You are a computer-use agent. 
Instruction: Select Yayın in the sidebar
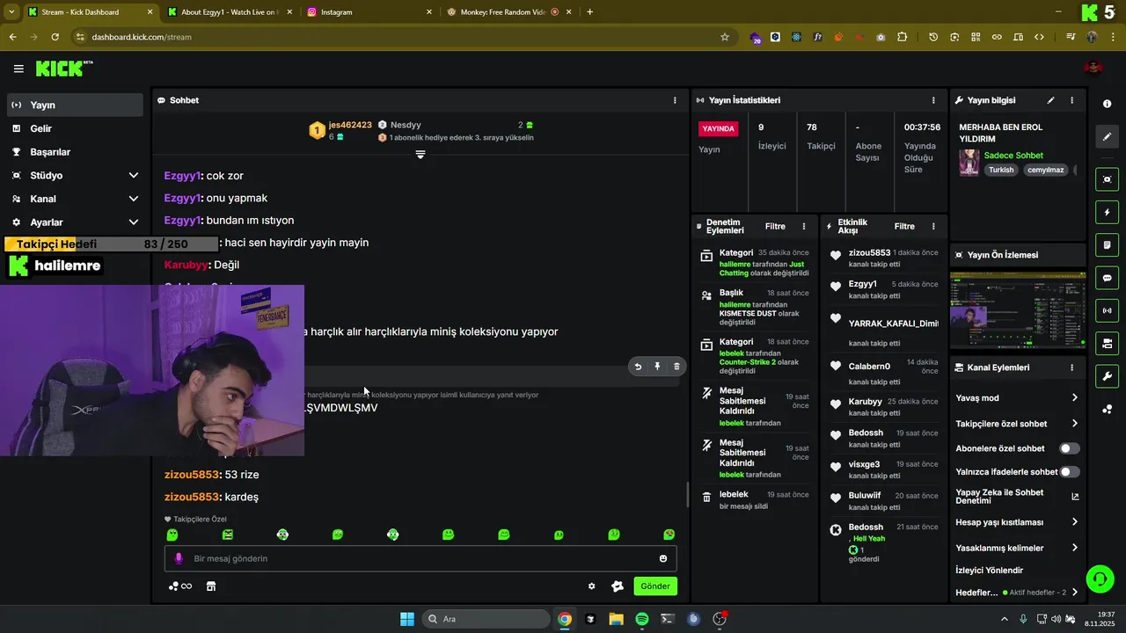[x=74, y=105]
